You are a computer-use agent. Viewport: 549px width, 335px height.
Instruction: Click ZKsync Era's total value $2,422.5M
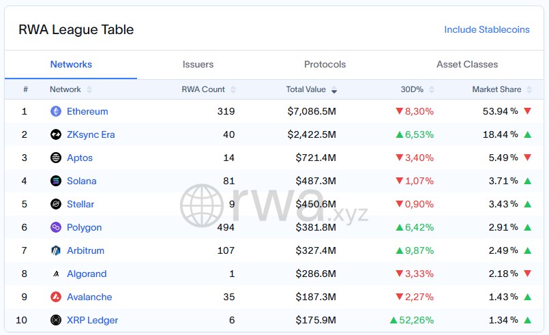[312, 134]
